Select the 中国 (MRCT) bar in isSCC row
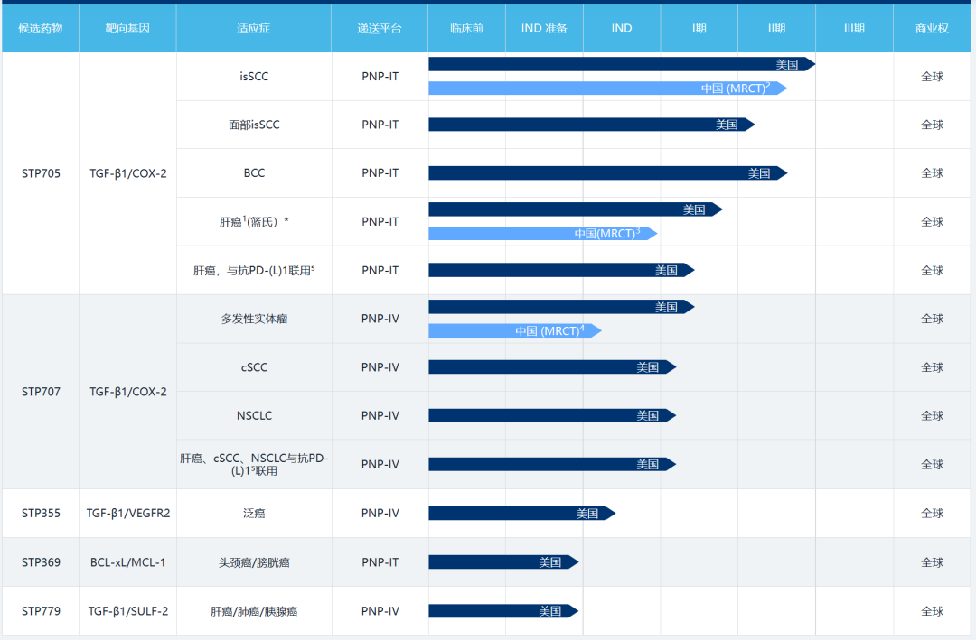 coord(605,88)
